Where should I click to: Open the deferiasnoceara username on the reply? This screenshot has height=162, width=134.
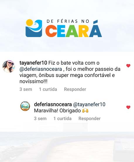(53, 104)
